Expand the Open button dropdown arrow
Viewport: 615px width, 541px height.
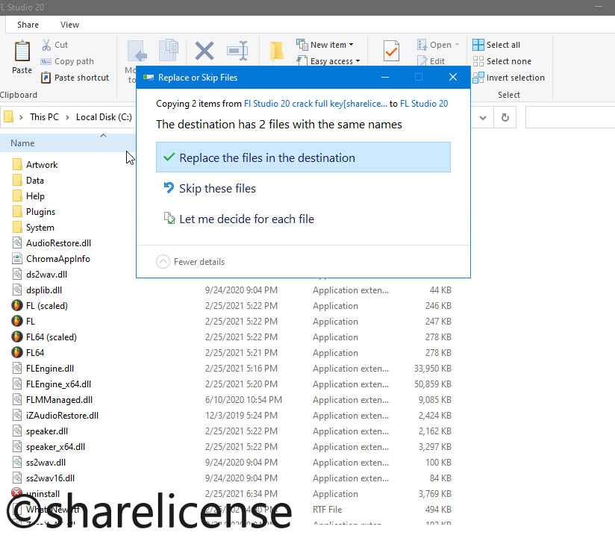click(x=457, y=45)
